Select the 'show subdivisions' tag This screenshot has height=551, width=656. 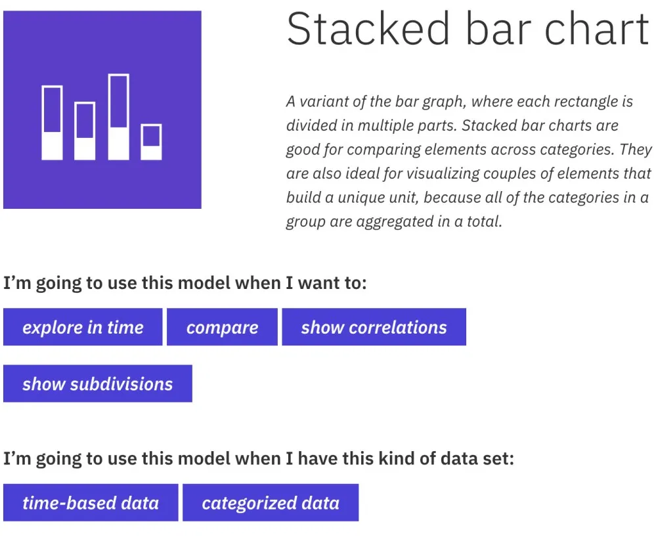point(97,384)
